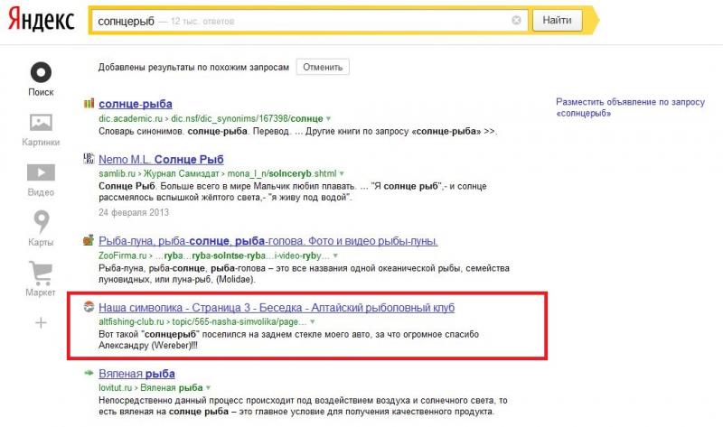
Task: Open Видео search icon
Action: tap(41, 172)
